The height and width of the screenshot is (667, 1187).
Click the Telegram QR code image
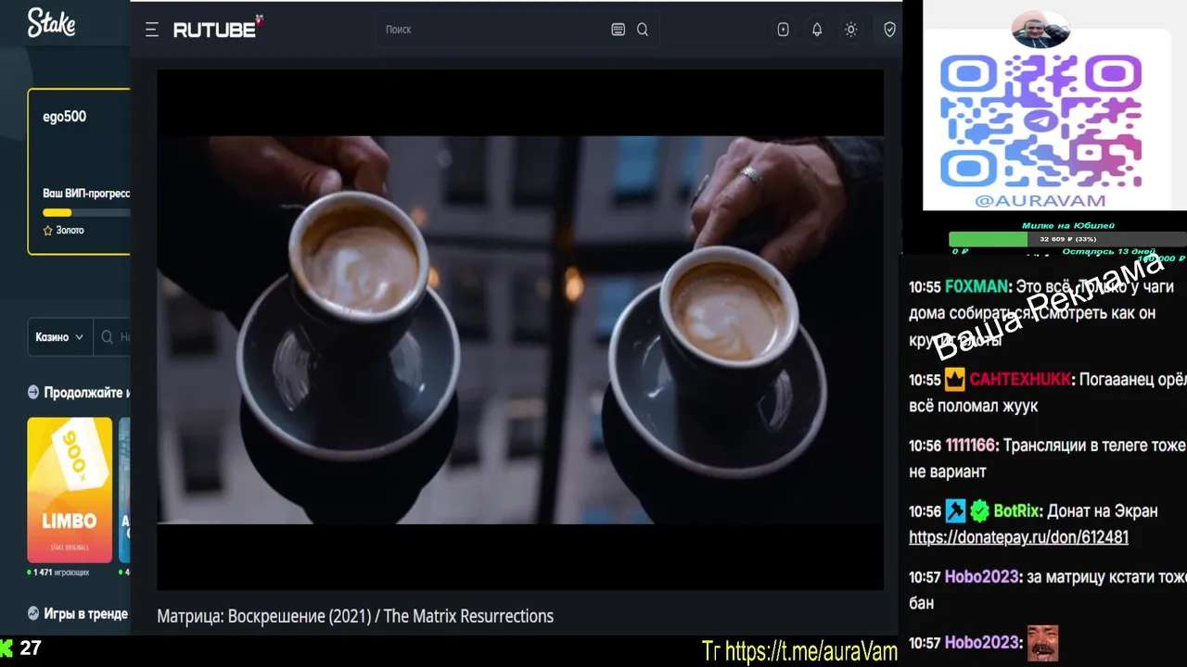[1040, 120]
